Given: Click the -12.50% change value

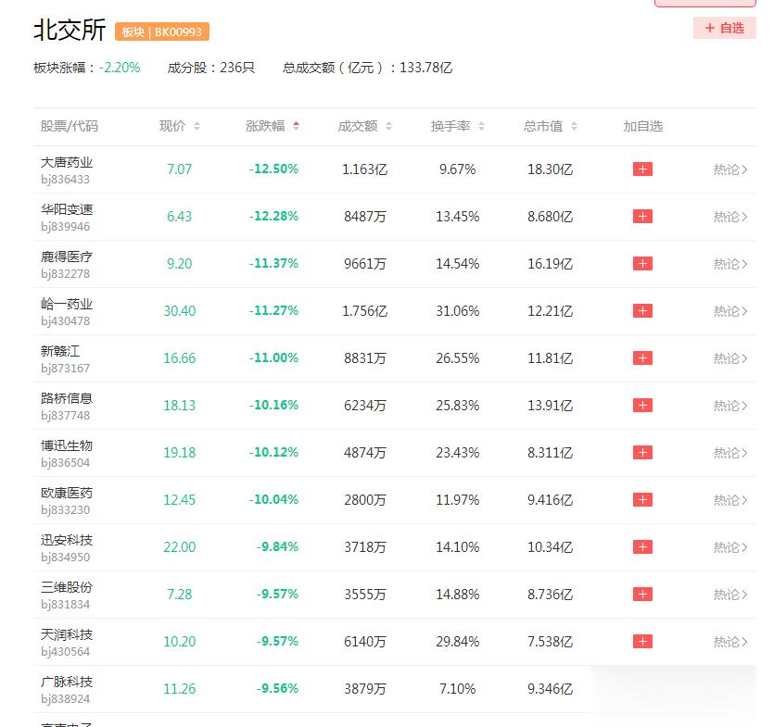Looking at the screenshot, I should (273, 169).
